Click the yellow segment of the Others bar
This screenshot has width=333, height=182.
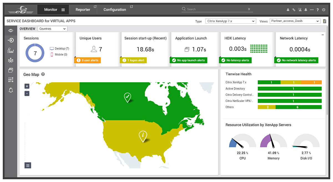coord(267,107)
